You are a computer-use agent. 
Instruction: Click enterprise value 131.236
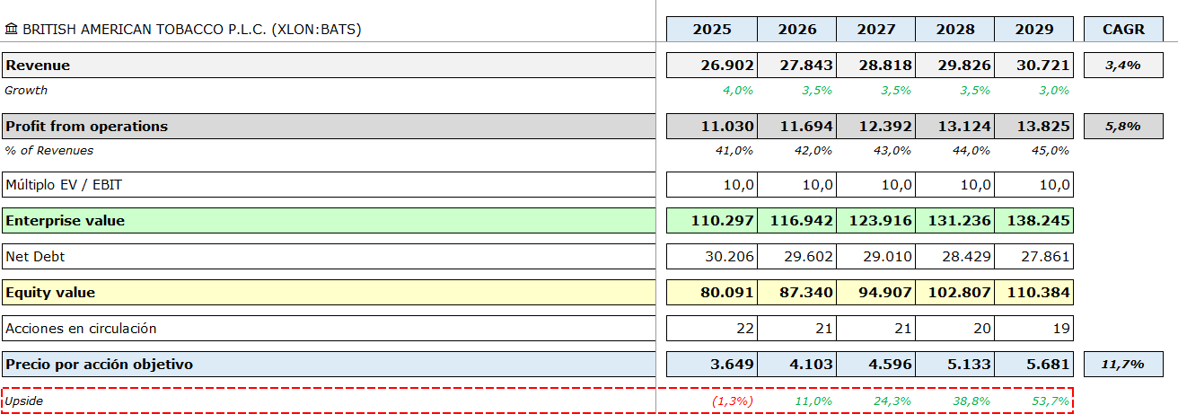coord(955,221)
